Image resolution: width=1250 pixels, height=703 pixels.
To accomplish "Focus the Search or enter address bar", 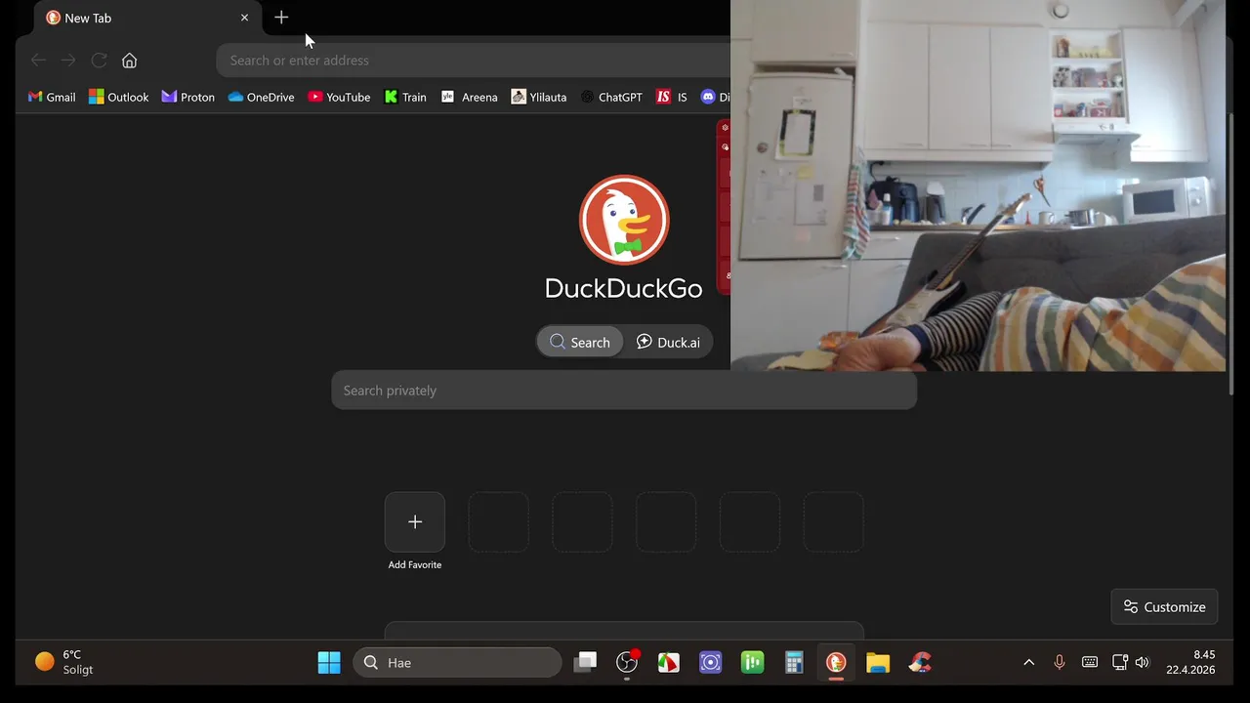I will coord(474,61).
